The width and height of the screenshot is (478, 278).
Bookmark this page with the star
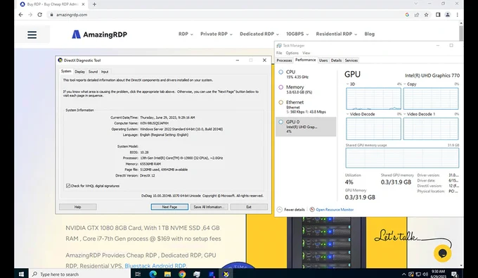(426, 15)
